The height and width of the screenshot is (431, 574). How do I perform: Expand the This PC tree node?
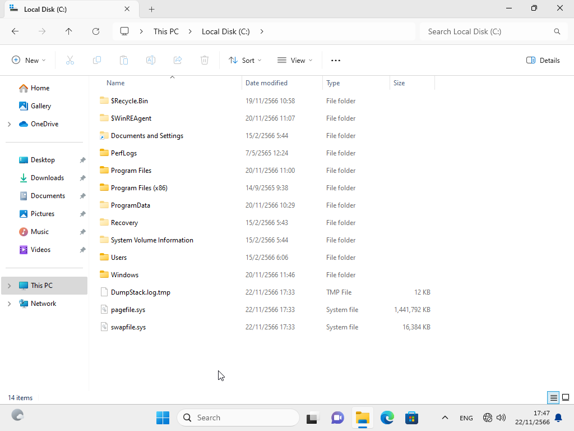click(9, 286)
